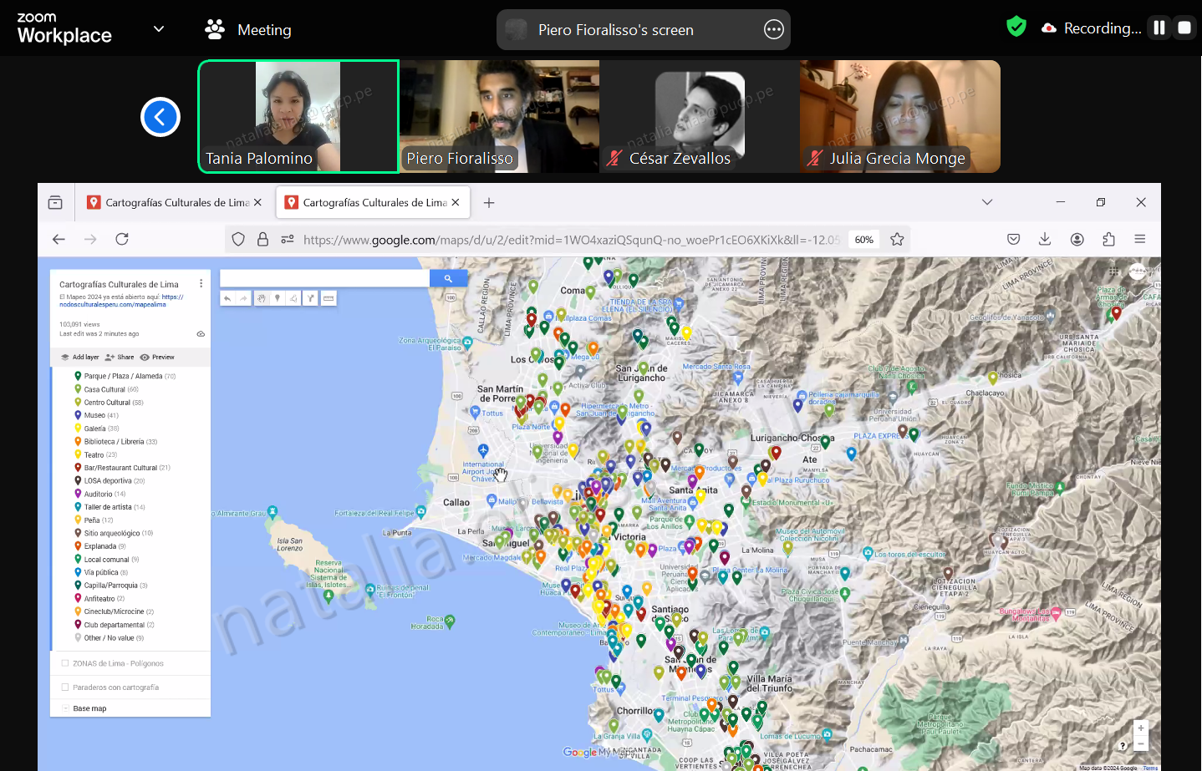
Task: Open the Zoom Workplace dropdown chevron
Action: pos(159,29)
